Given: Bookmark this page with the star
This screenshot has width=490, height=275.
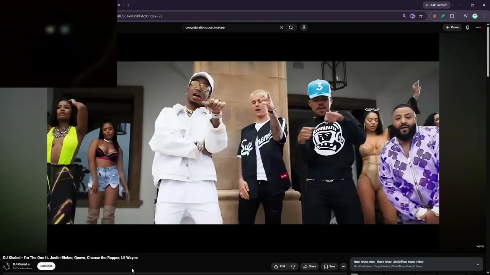Looking at the screenshot, I should [x=421, y=16].
